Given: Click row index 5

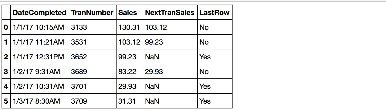Looking at the screenshot, I should [6, 101].
